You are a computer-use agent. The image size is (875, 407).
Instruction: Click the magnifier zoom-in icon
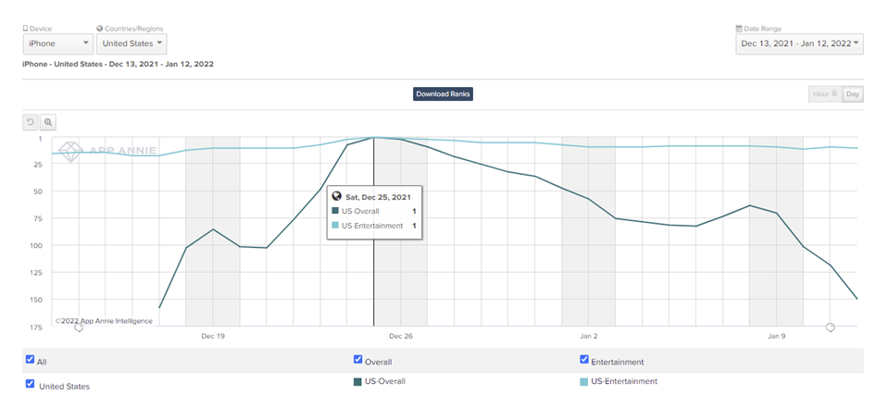coord(48,122)
